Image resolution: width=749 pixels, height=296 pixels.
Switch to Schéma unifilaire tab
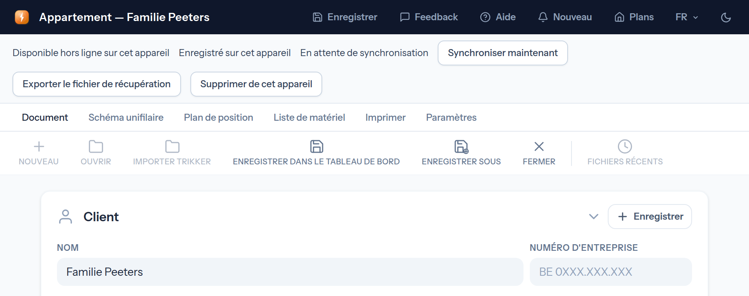(126, 117)
